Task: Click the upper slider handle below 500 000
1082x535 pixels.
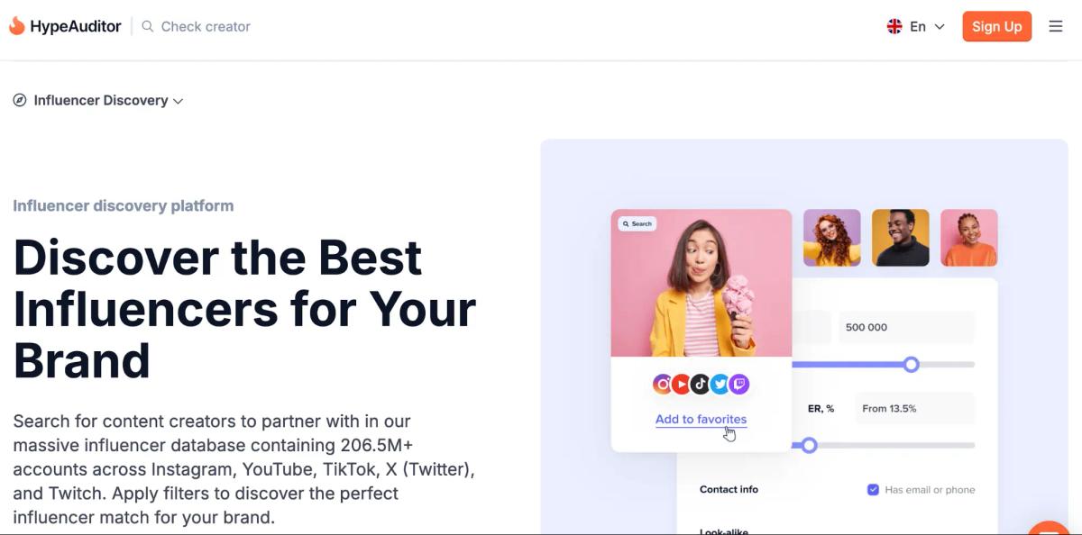Action: (912, 364)
